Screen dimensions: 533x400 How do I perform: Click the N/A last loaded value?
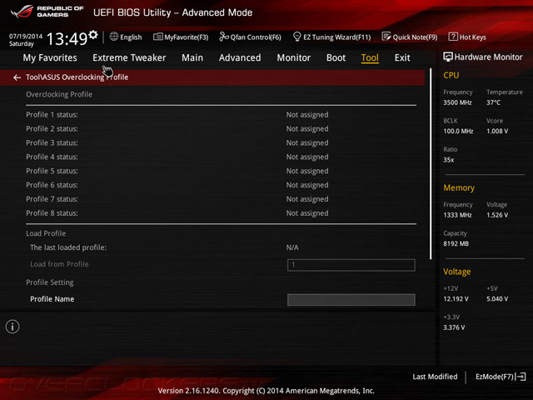(292, 247)
